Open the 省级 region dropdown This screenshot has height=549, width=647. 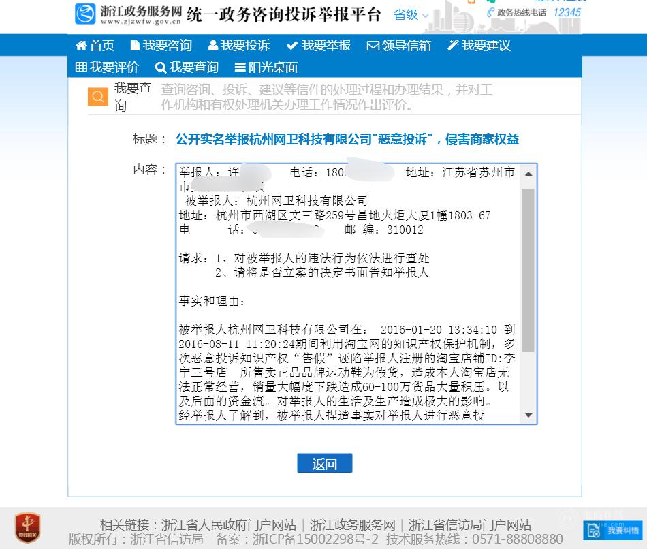411,15
